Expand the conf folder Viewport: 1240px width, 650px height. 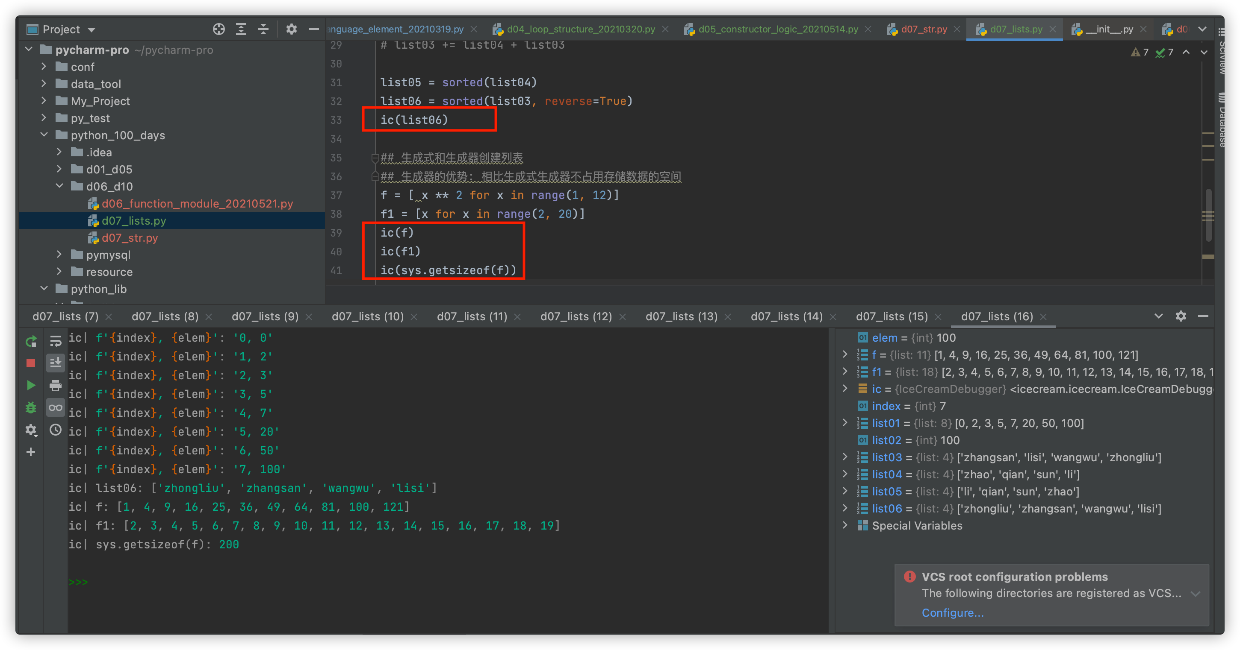point(44,66)
